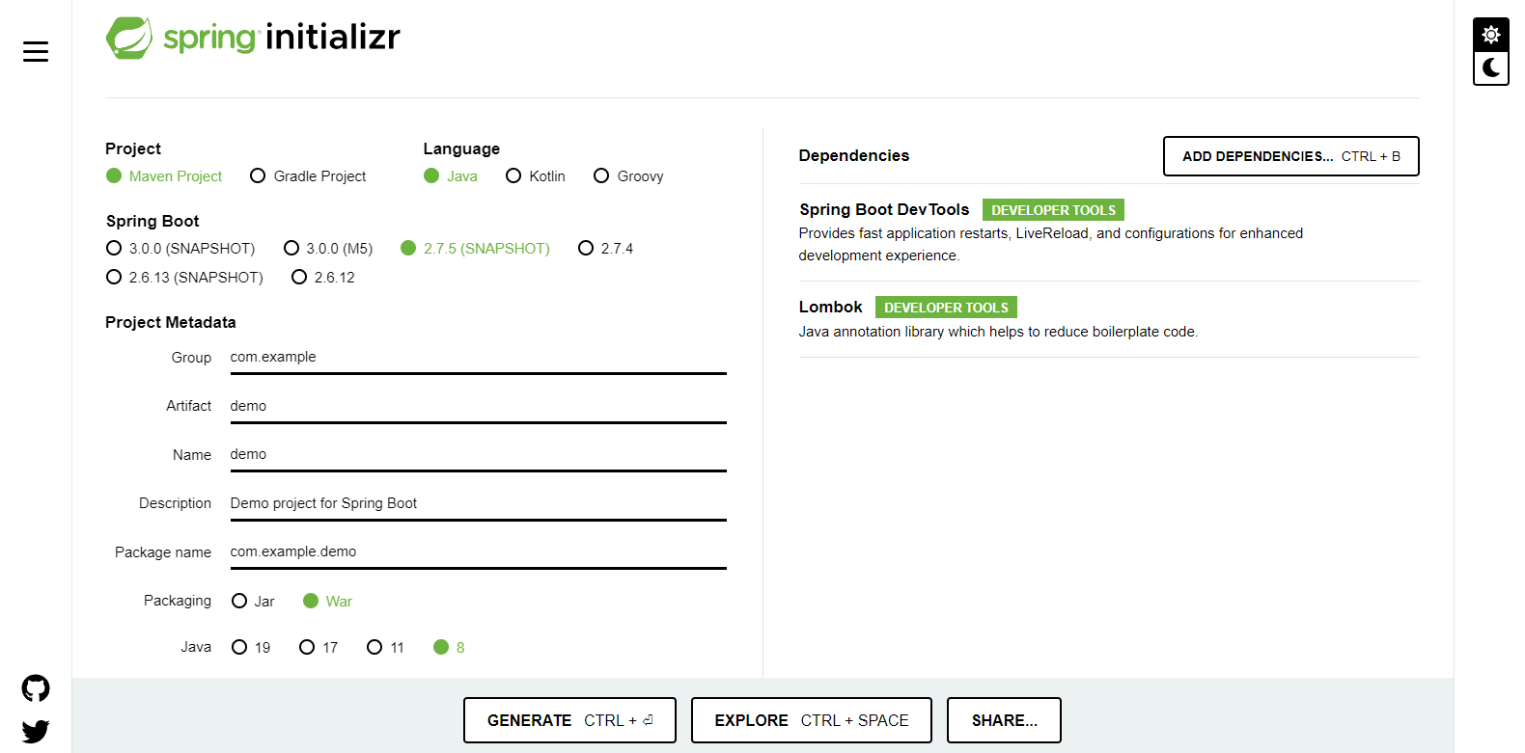
Task: Click the Spring Boot section heading
Action: click(152, 221)
